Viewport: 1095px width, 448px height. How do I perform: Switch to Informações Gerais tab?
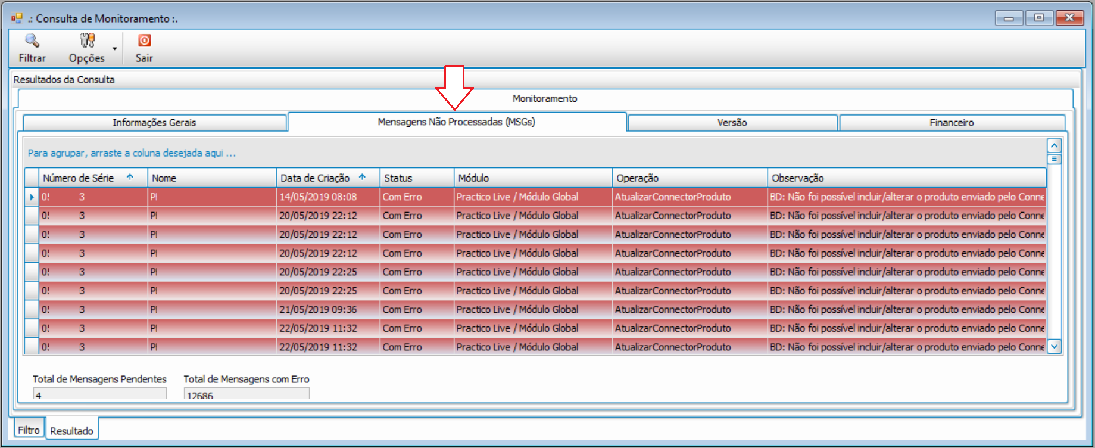[155, 123]
